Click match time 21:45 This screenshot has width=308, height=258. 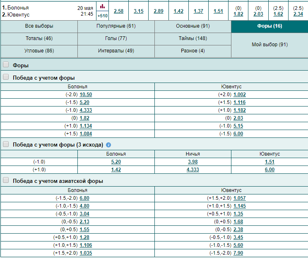click(87, 14)
